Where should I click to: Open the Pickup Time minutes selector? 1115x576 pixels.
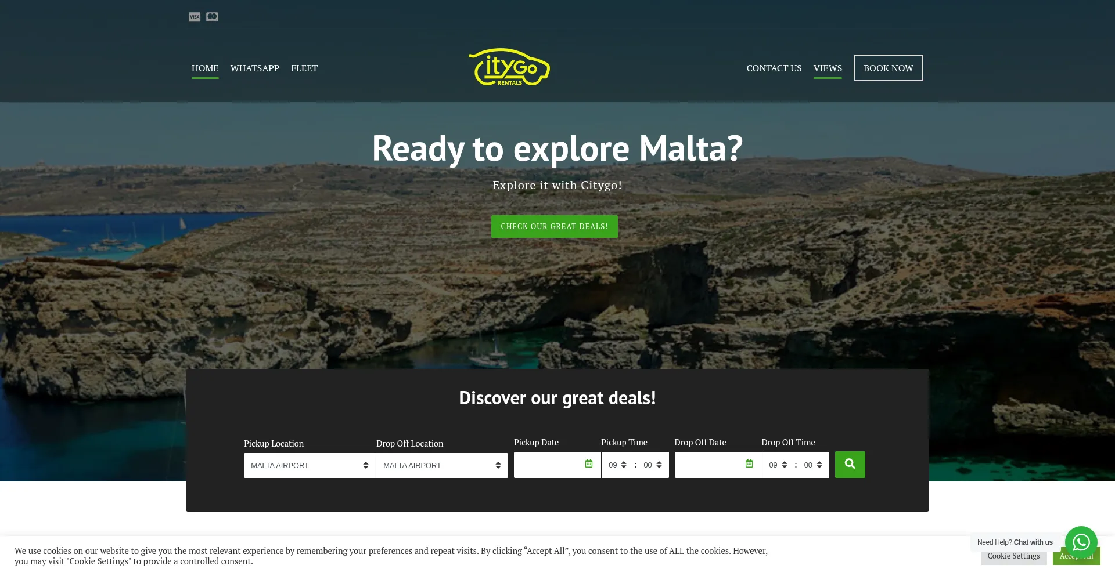tap(653, 465)
